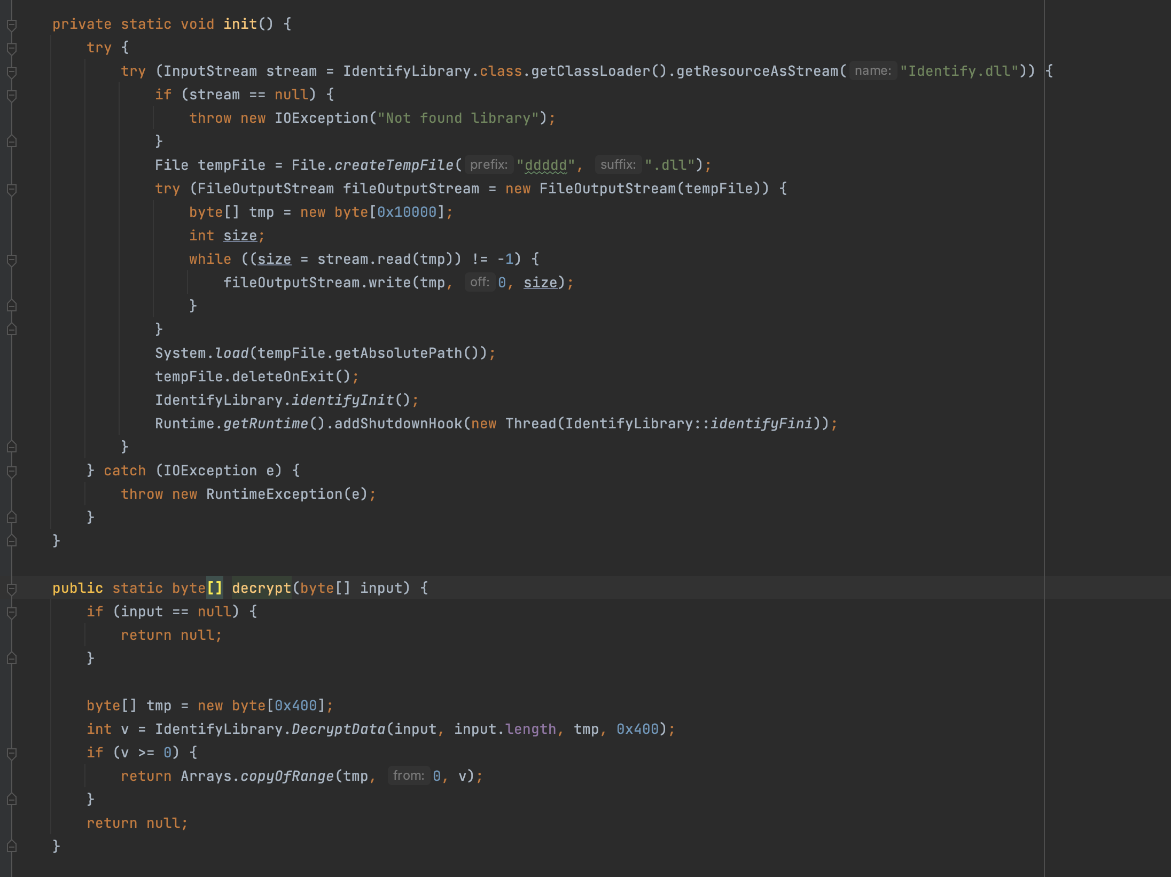Viewport: 1171px width, 877px height.
Task: Fold the decrypt method from gutter
Action: tap(12, 589)
